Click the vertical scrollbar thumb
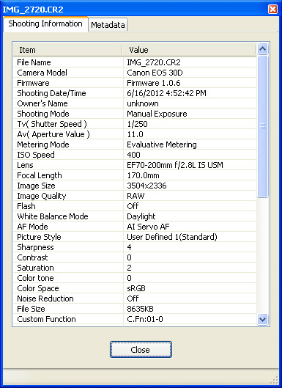 [x=262, y=126]
